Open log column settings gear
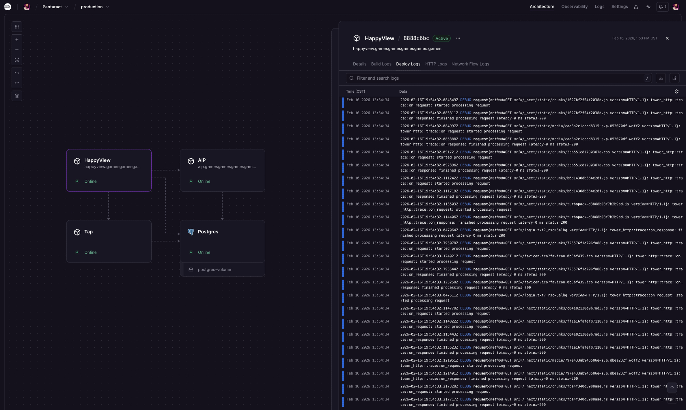 click(676, 92)
